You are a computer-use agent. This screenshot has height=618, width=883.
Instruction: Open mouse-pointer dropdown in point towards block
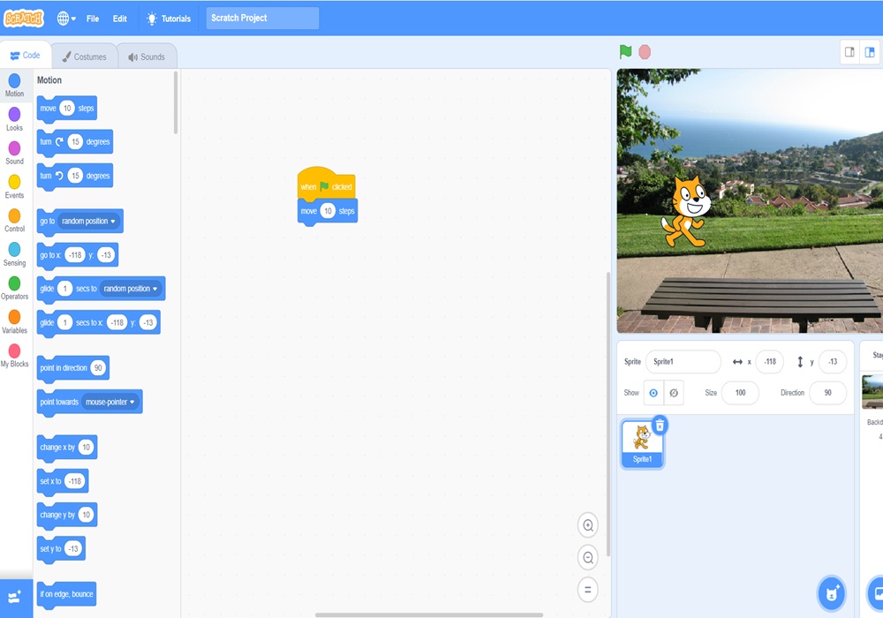point(110,402)
